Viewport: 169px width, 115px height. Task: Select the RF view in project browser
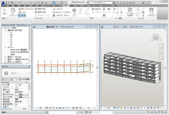pyautogui.click(x=11, y=45)
